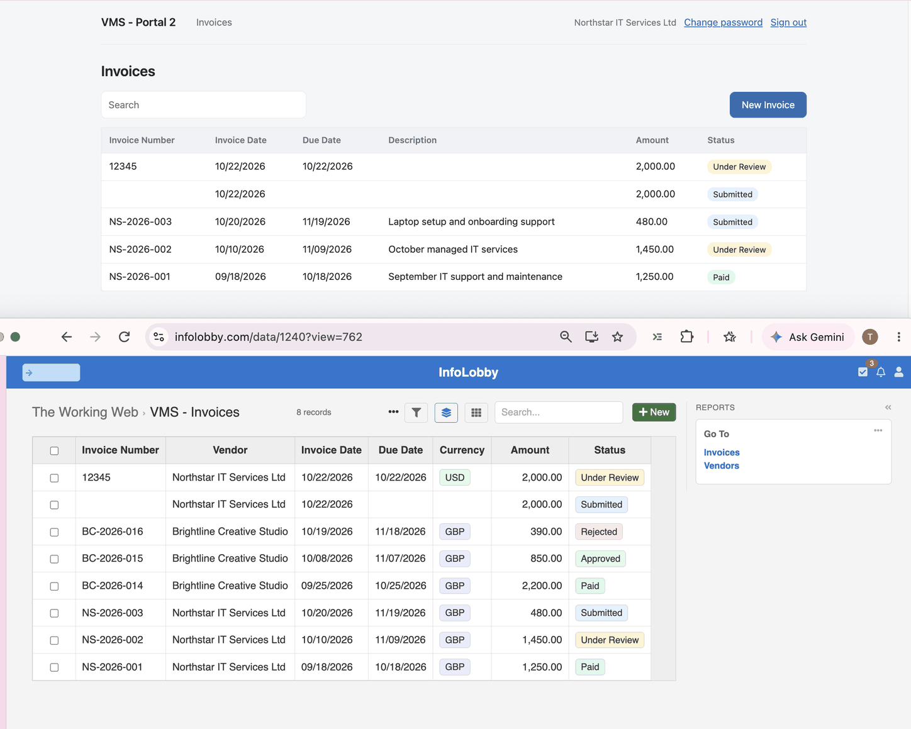The width and height of the screenshot is (911, 729).
Task: Open Invoices tab in VMS Portal header
Action: tap(214, 23)
